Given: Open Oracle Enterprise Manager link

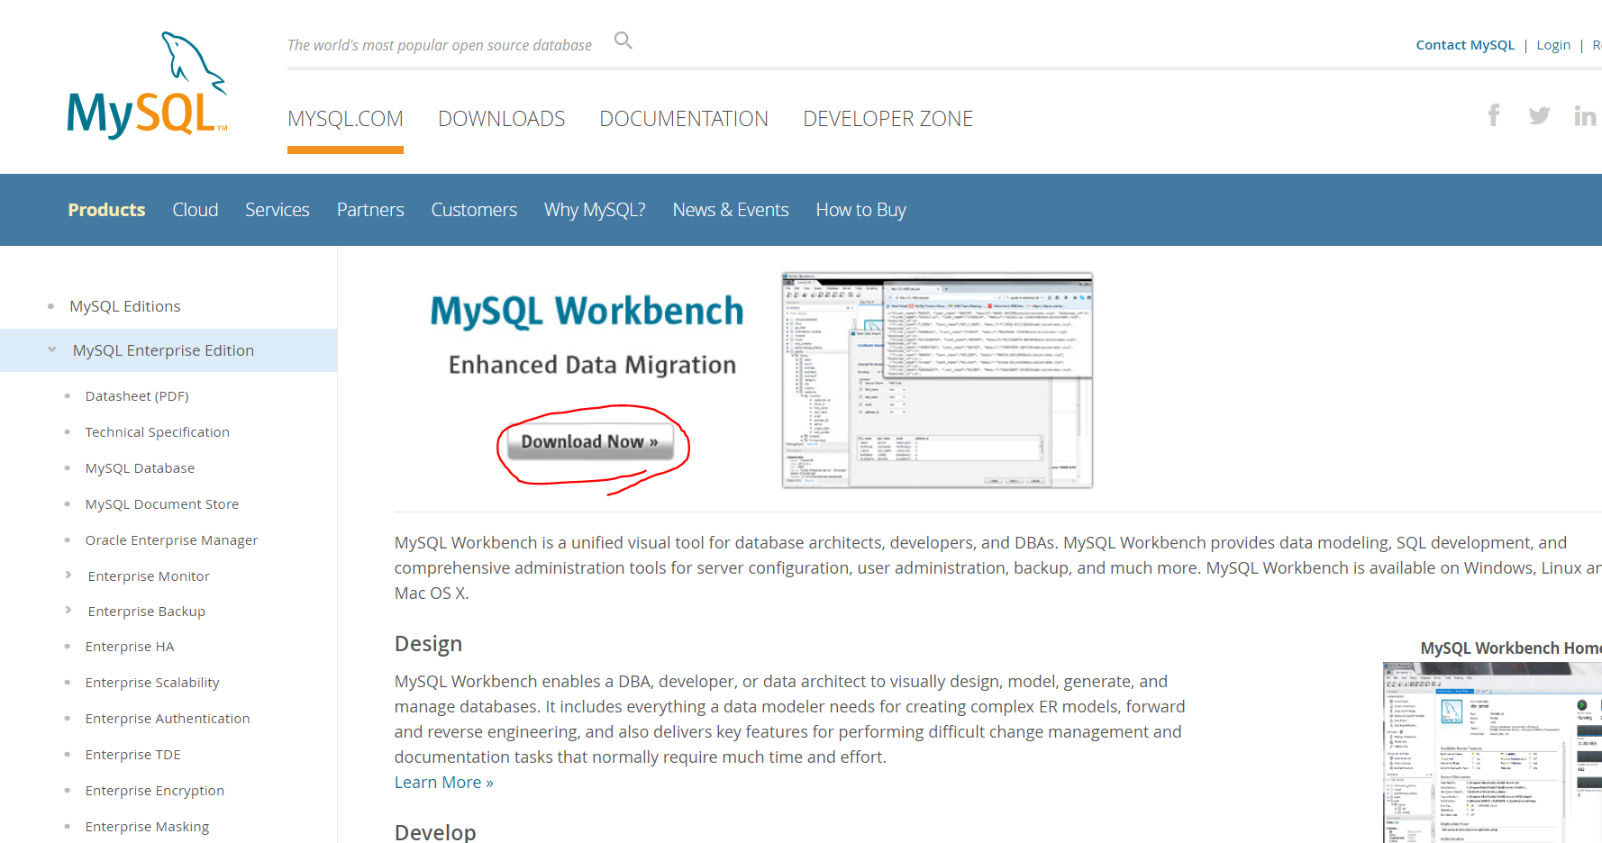Looking at the screenshot, I should tap(171, 540).
